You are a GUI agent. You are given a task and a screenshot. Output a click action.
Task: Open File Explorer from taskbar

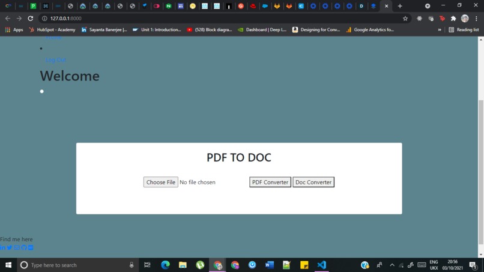tap(183, 265)
